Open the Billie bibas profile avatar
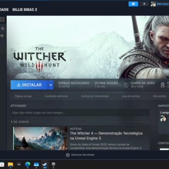This screenshot has width=169, height=169. (153, 4)
